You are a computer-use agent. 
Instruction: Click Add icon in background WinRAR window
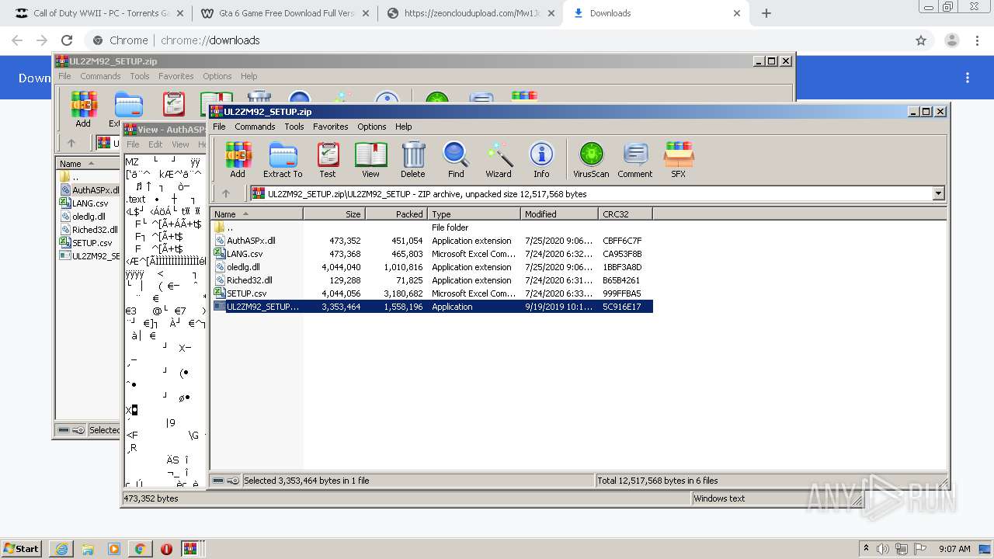83,108
